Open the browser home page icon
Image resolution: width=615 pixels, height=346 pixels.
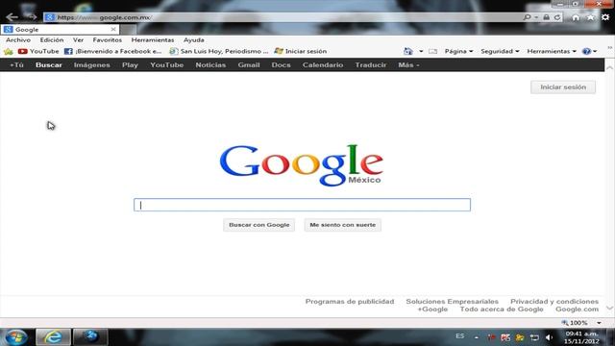(x=576, y=17)
